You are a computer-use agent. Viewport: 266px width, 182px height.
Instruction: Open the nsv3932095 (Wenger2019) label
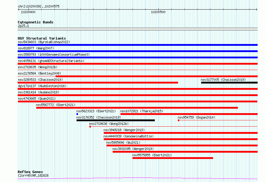[133, 149]
